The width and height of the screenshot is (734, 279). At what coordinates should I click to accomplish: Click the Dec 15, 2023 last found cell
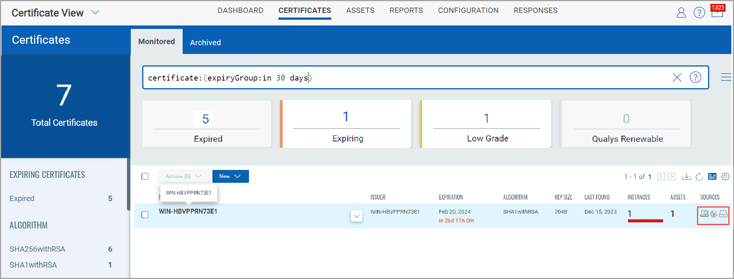tap(601, 212)
